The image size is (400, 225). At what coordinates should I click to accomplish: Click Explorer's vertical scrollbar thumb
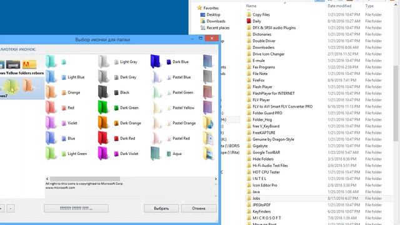396,103
